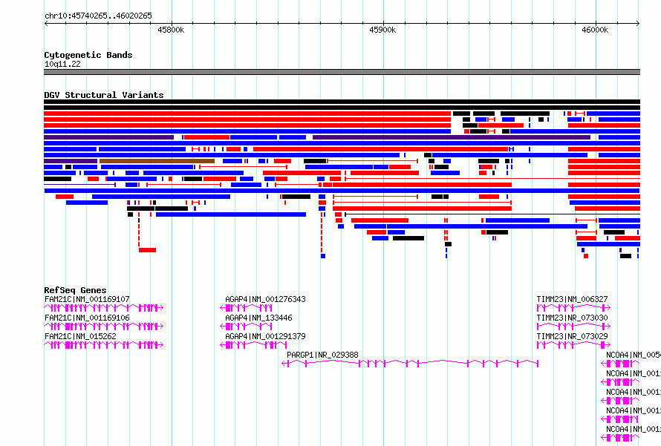The height and width of the screenshot is (446, 661).
Task: Click the RefSeq Genes track title
Action: 75,290
